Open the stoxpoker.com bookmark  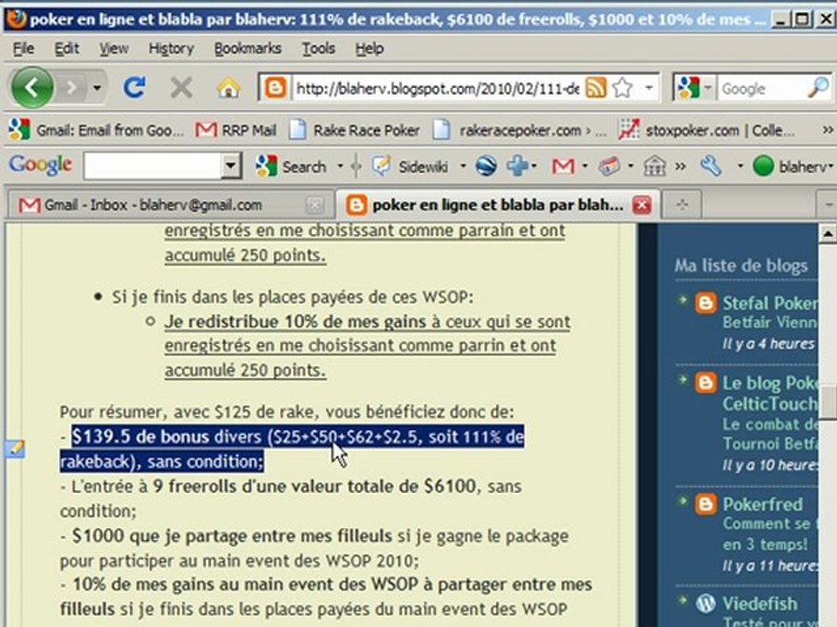click(x=707, y=130)
